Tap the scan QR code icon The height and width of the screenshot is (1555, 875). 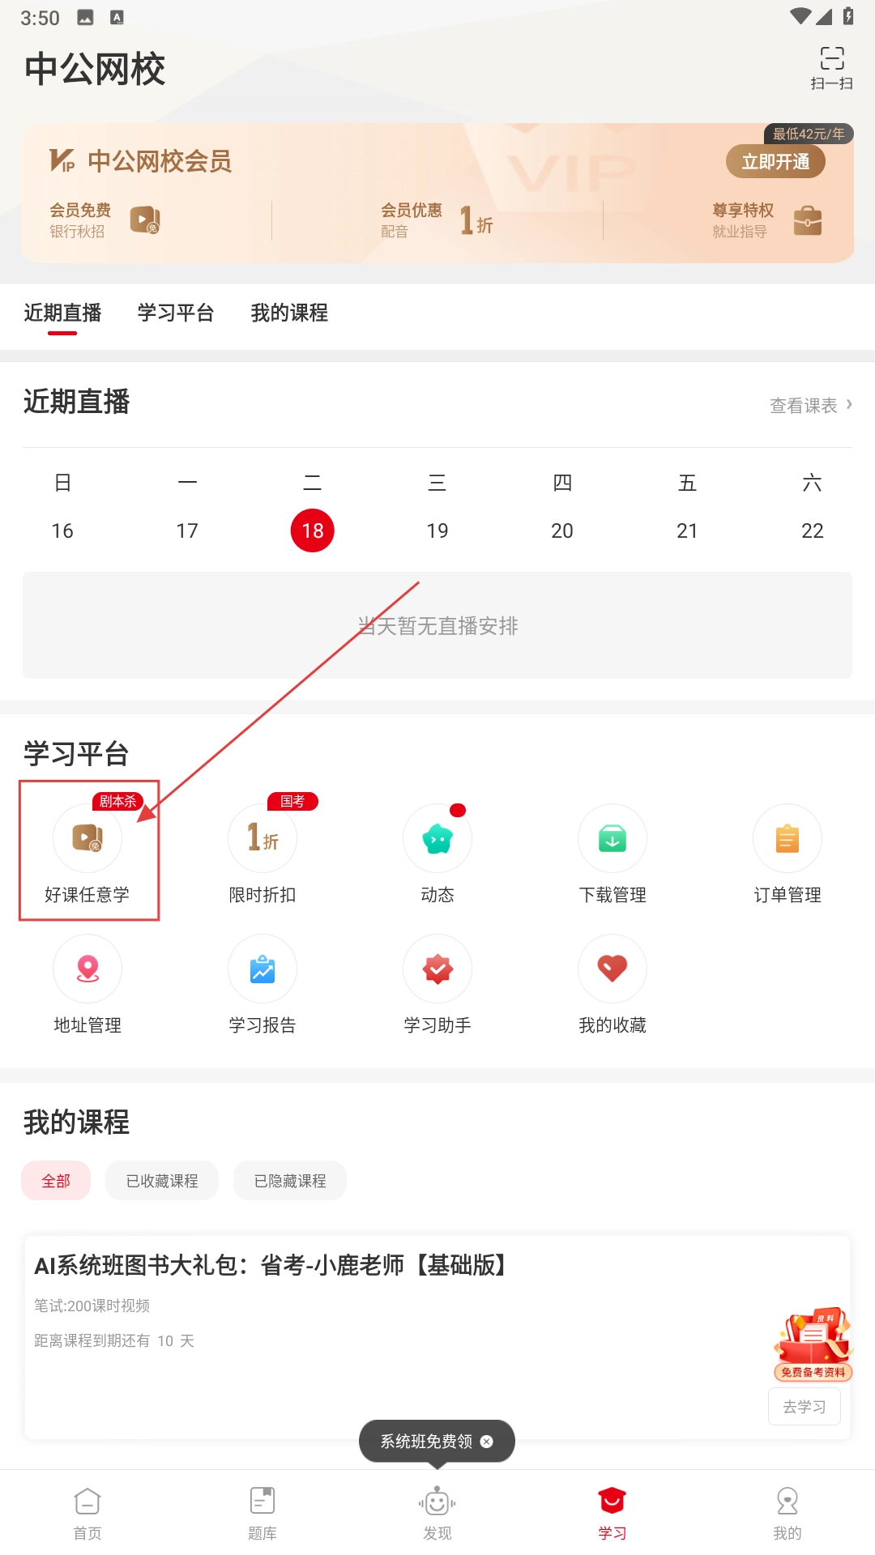pos(831,66)
